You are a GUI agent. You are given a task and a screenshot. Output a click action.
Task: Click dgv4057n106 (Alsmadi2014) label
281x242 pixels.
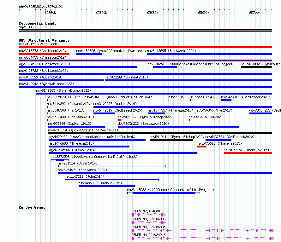(73, 150)
